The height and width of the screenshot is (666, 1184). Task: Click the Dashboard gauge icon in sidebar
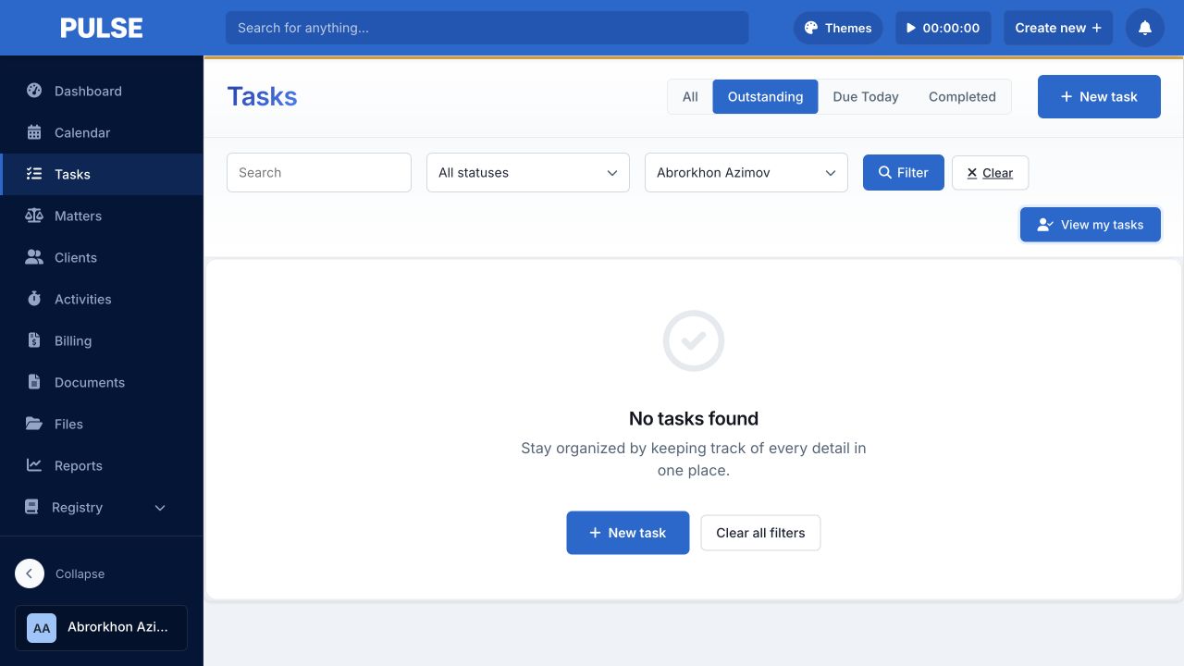[x=34, y=91]
